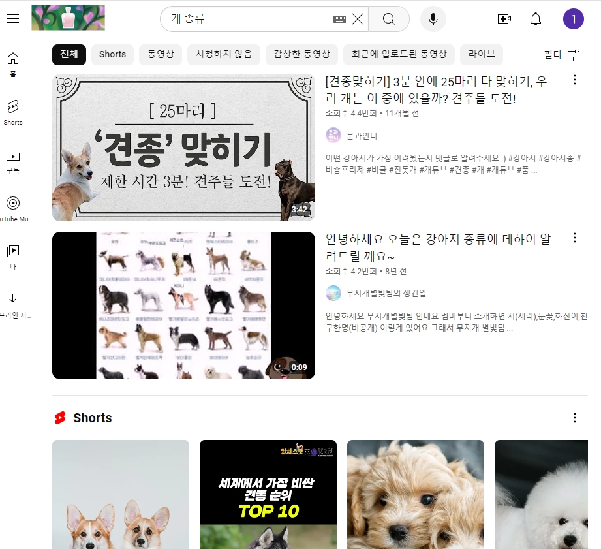601x549 pixels.
Task: Open the hamburger menu to expand the sidebar
Action: pyautogui.click(x=13, y=18)
